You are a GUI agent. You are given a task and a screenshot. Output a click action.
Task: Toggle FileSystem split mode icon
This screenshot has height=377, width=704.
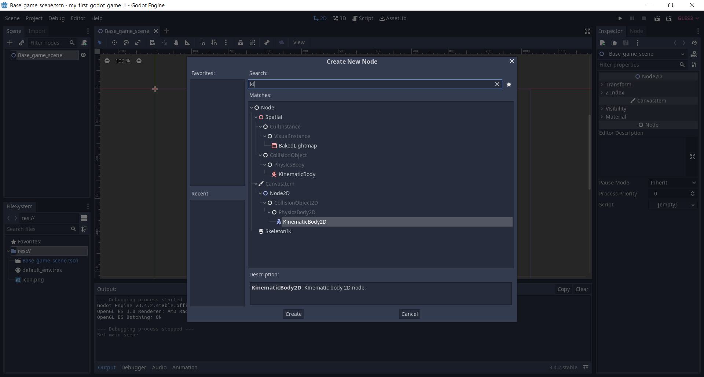click(x=84, y=218)
